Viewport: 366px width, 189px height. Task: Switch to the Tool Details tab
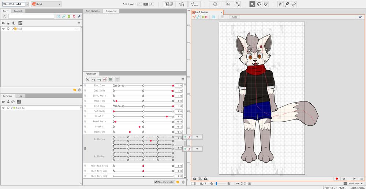click(x=93, y=11)
